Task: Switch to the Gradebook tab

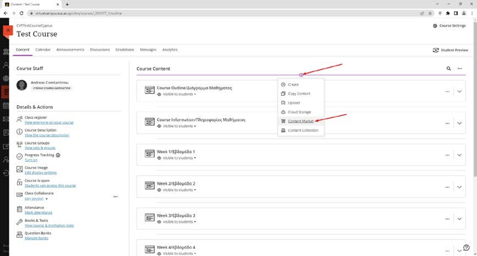Action: tap(125, 50)
